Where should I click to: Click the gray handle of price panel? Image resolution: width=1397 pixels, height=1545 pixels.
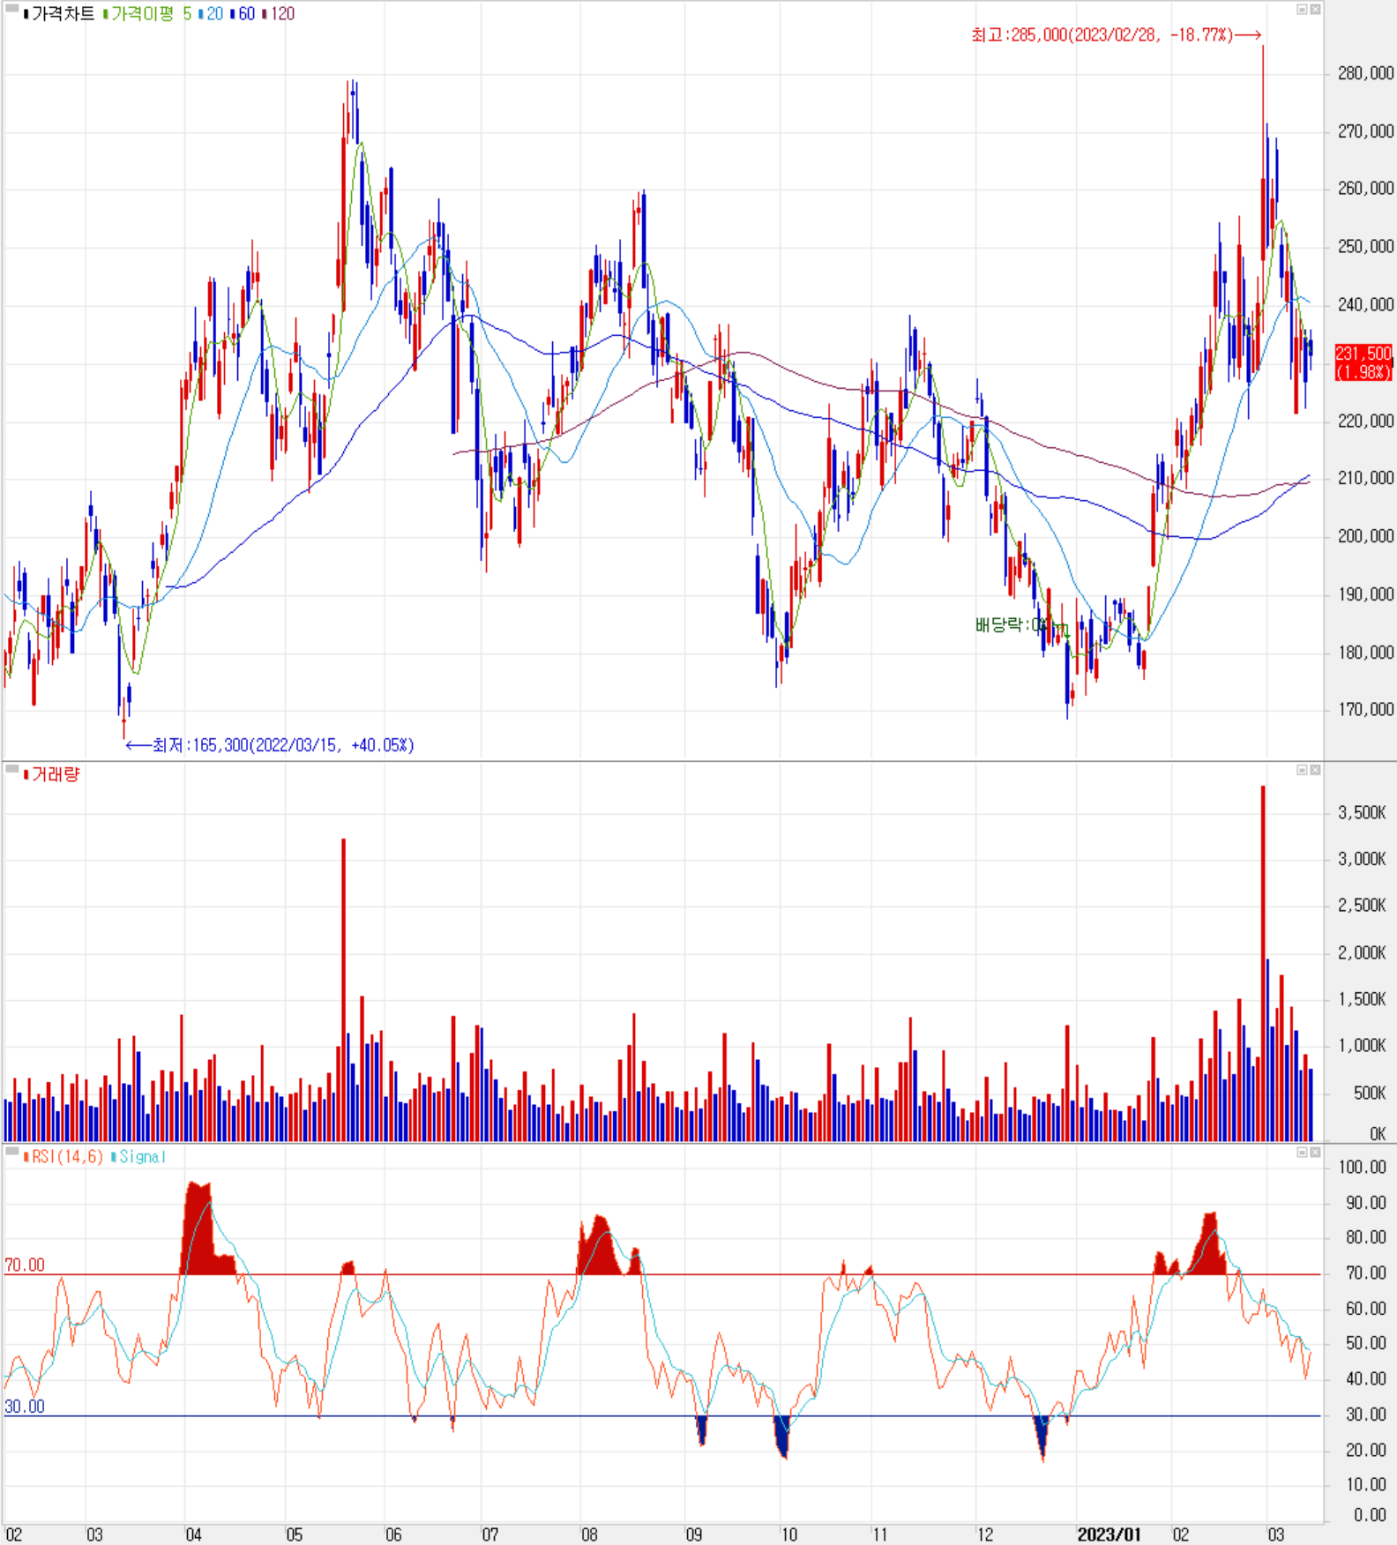click(x=11, y=8)
